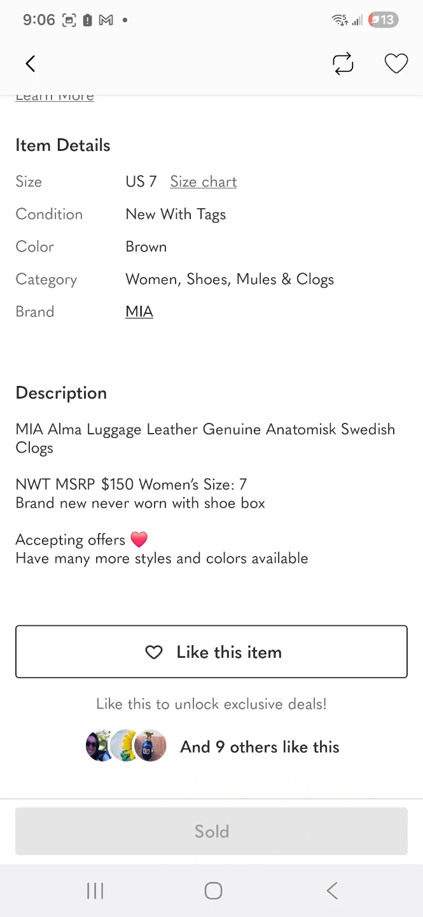
Task: Tap the battery indicator in status bar
Action: 383,20
